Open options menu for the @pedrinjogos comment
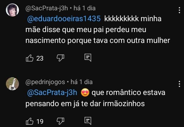Image resolution: width=184 pixels, height=127 pixels. (179, 84)
